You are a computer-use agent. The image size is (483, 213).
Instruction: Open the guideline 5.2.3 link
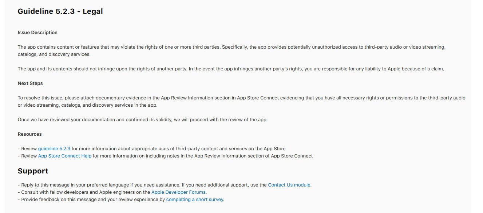[54, 149]
